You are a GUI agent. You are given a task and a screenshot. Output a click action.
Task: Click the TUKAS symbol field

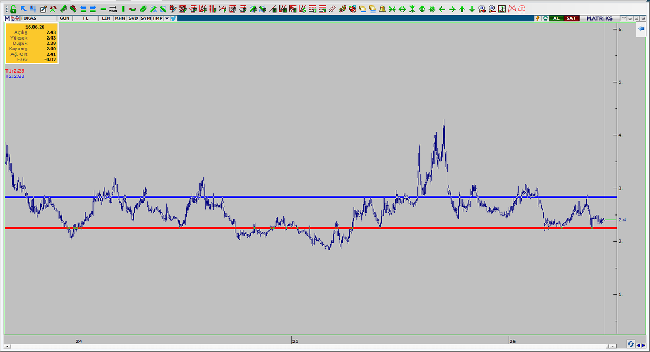coord(38,18)
